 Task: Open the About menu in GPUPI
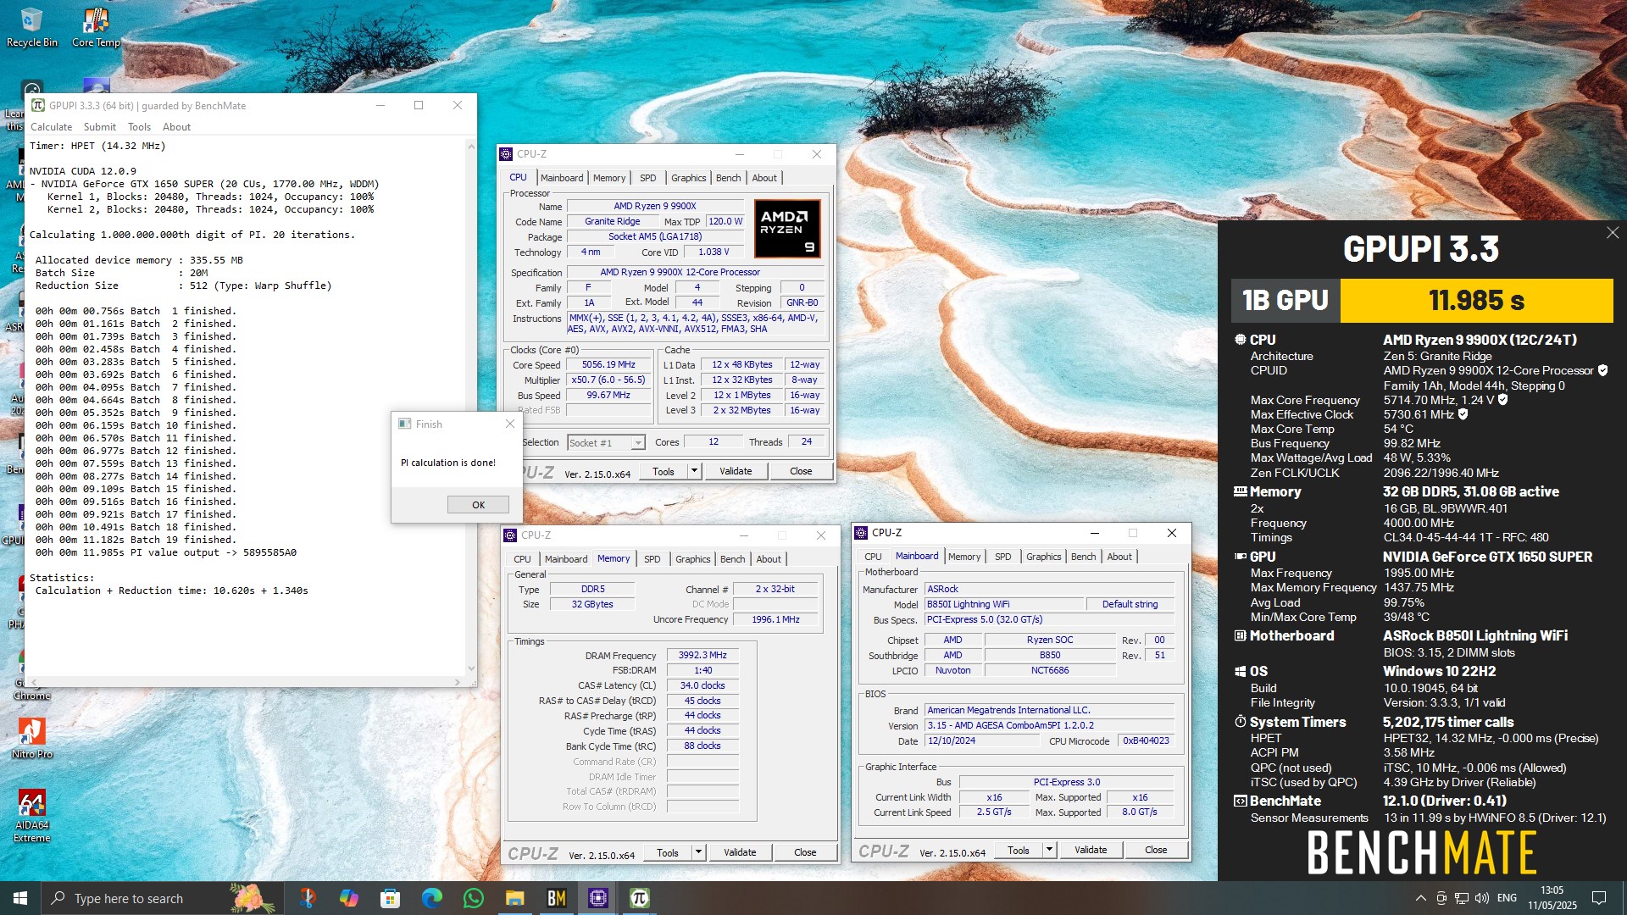tap(176, 127)
